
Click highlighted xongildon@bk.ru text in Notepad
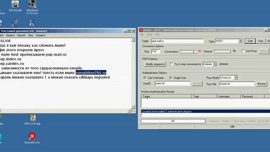(x=91, y=73)
